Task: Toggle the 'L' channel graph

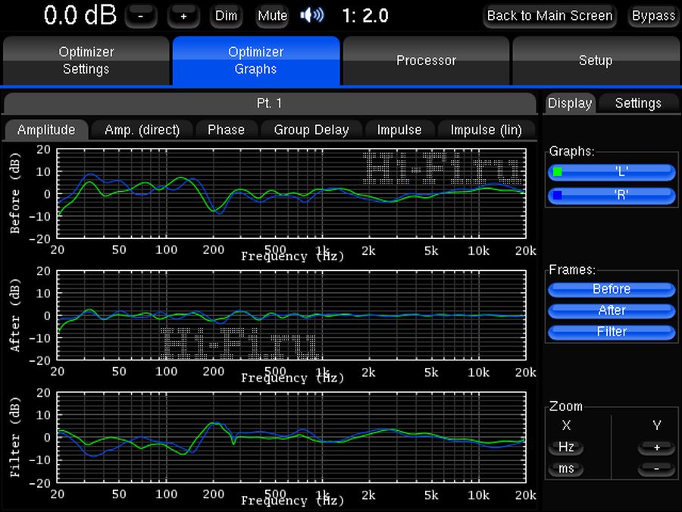Action: click(612, 172)
